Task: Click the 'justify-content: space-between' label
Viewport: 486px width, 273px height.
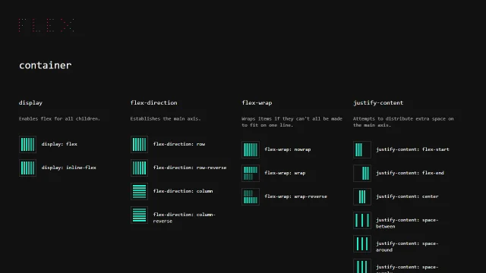Action: point(407,223)
